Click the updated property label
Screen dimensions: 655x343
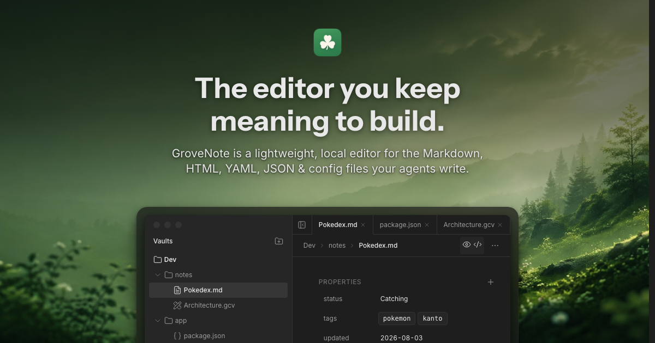[336, 338]
